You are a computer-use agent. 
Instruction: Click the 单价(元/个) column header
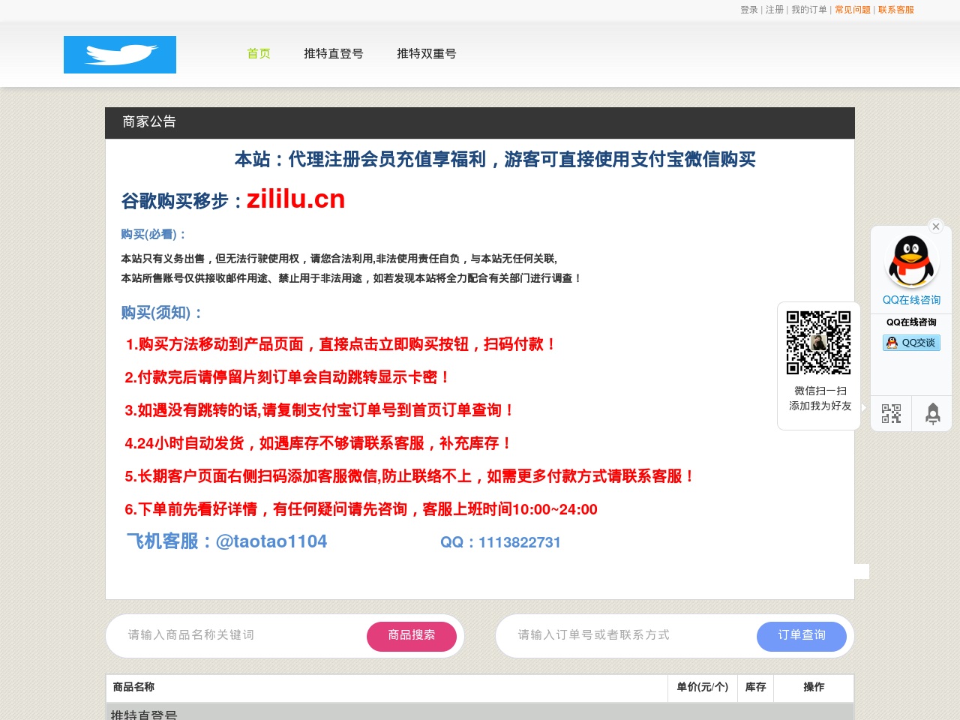click(x=702, y=687)
